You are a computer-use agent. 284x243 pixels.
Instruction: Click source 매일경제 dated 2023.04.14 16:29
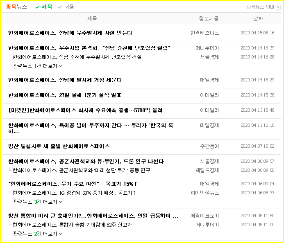(209, 80)
